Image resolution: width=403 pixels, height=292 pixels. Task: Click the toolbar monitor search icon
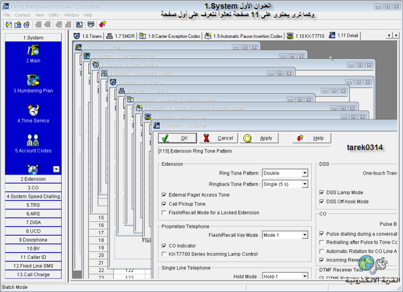pos(80,25)
